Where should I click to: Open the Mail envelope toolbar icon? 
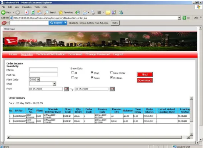tap(85, 12)
